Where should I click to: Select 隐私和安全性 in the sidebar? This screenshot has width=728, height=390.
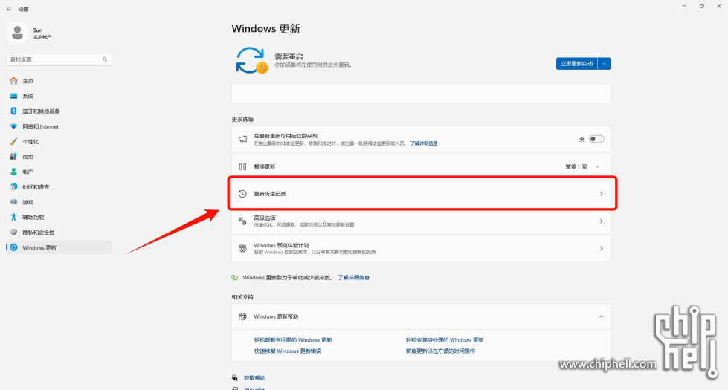click(39, 233)
